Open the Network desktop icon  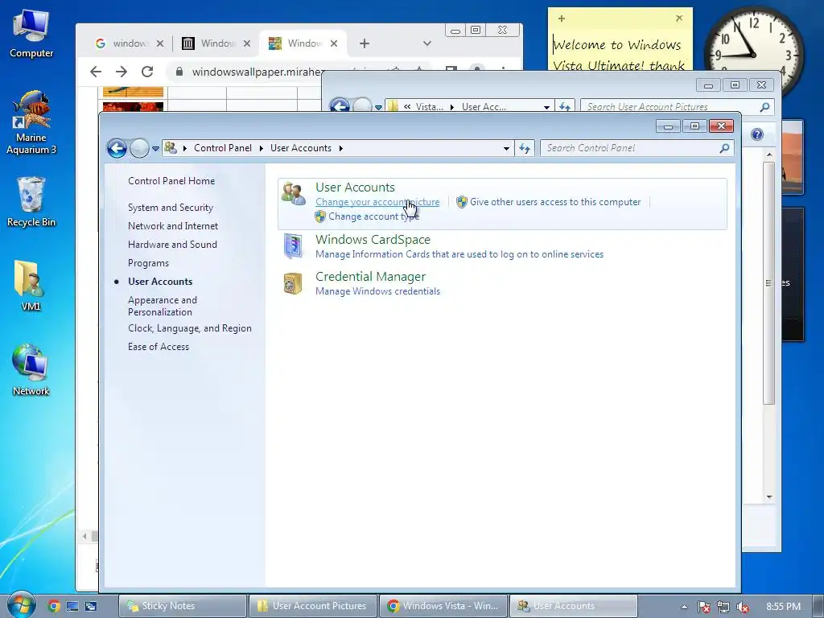point(31,370)
